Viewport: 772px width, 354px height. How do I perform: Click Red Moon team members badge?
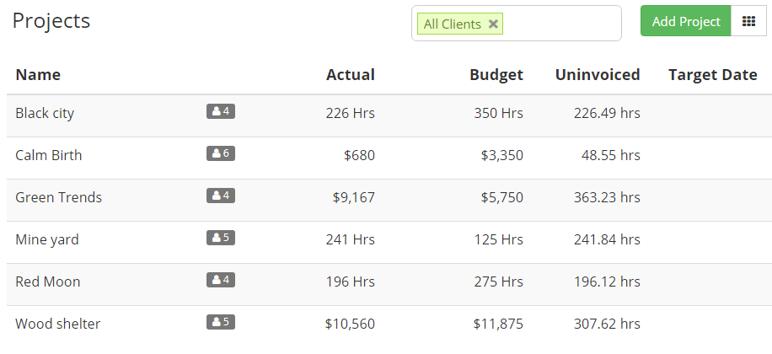[221, 280]
